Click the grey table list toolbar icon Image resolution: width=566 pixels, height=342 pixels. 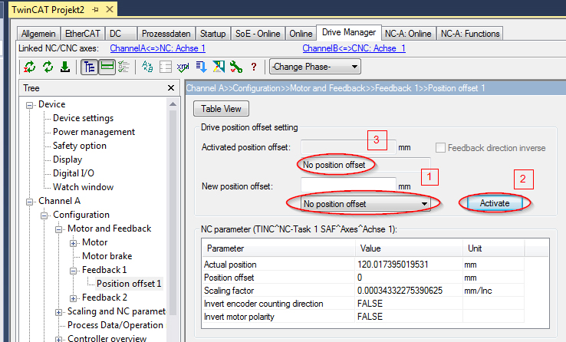pyautogui.click(x=166, y=67)
